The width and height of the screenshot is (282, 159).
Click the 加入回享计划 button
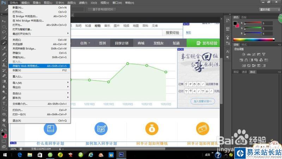click(x=203, y=101)
